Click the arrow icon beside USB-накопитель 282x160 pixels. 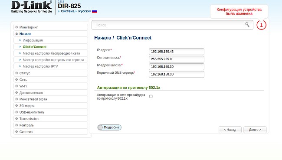(16, 112)
